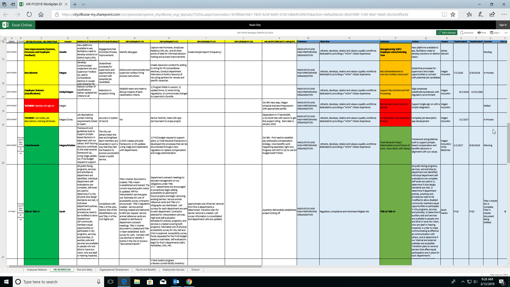Click the Stalled status cell
Viewport: 510px width, 287px height.
tap(490, 106)
